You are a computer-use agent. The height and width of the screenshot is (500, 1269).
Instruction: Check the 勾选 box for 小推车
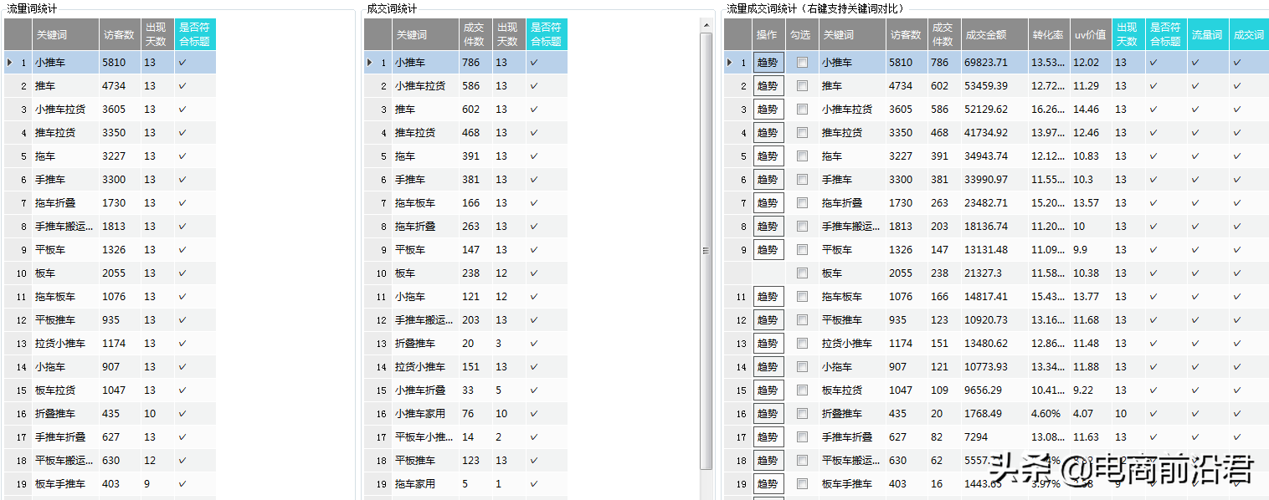click(803, 63)
